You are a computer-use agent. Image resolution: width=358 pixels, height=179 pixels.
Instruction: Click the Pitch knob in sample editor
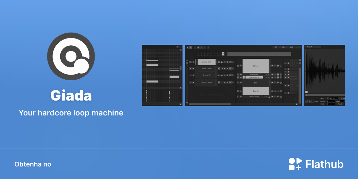pyautogui.click(x=328, y=98)
